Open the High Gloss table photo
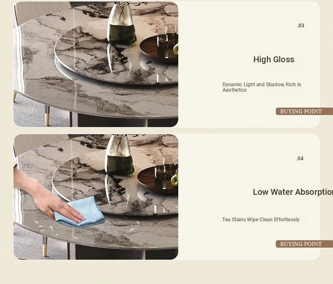This screenshot has width=333, height=284. coord(96,64)
